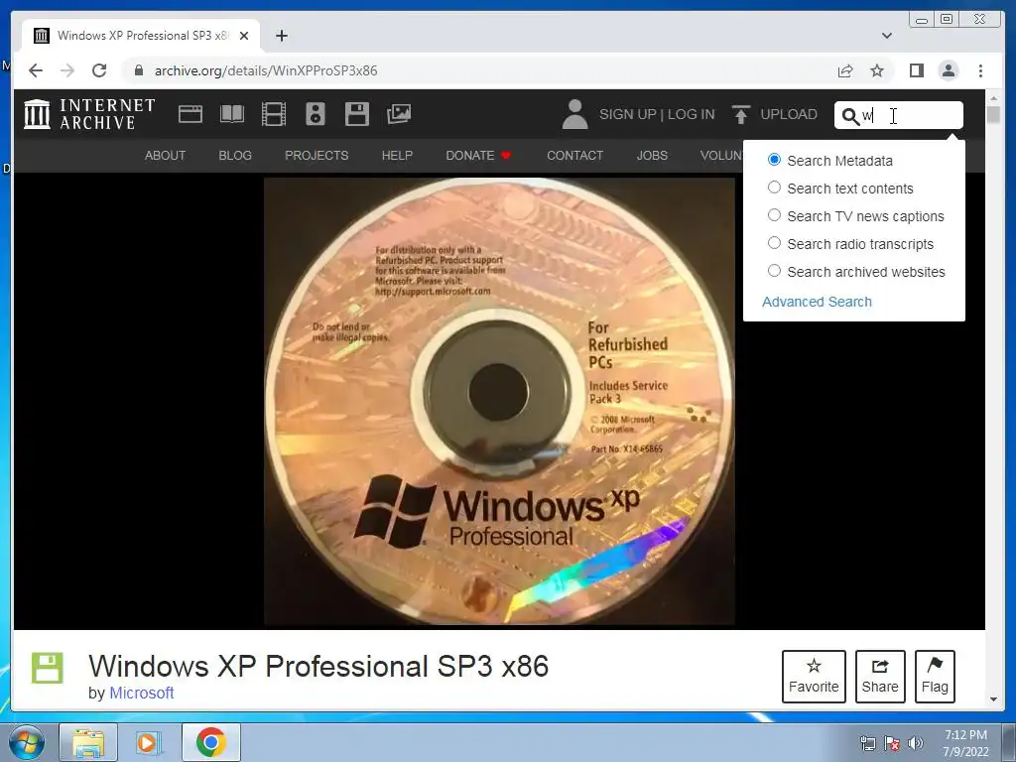Toggle the browser side panel icon
Viewport: 1016px width, 762px height.
tap(916, 70)
